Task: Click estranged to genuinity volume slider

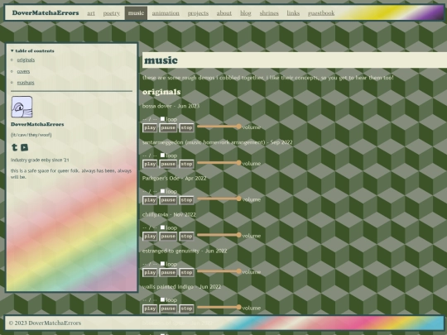Action: 219,271
